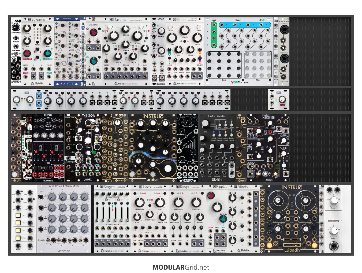
Task: Turn the Tides FREQUENCY knob
Action: (140, 202)
